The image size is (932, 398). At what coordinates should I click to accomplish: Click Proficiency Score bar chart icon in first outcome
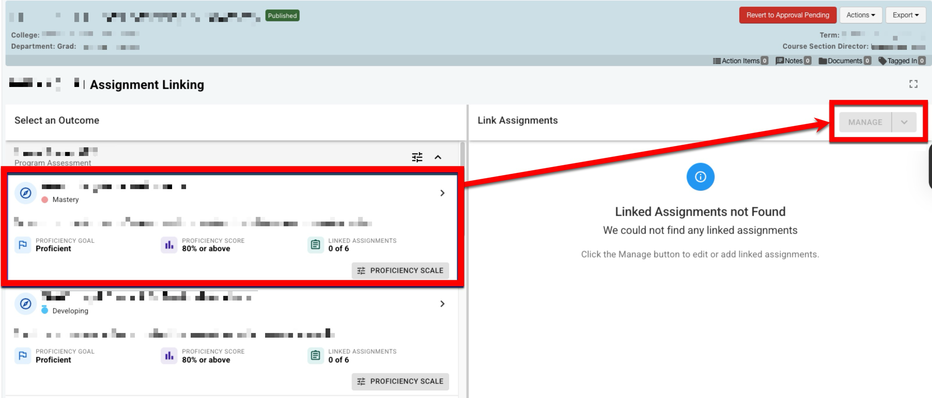point(169,245)
